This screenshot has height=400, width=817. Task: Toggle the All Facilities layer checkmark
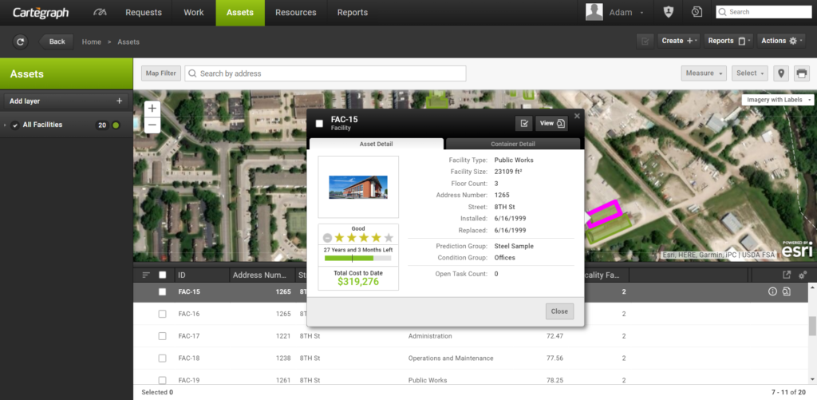15,125
